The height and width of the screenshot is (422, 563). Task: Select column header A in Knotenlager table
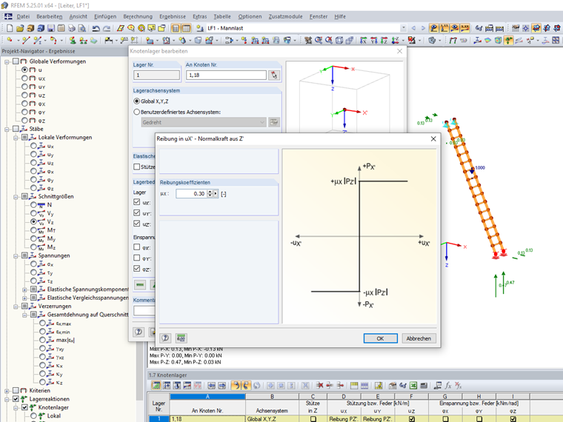[x=207, y=397]
